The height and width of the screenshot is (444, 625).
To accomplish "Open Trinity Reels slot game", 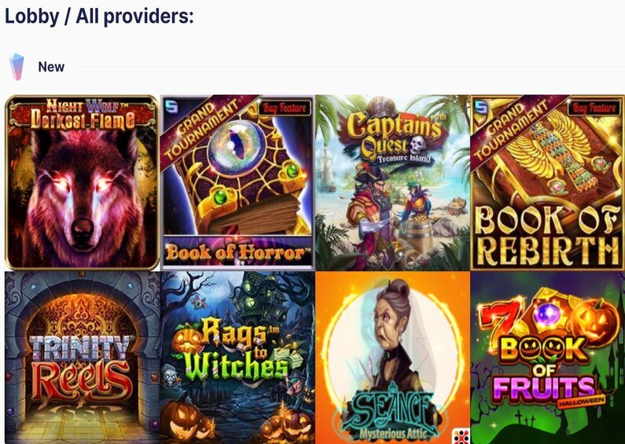I will (82, 358).
